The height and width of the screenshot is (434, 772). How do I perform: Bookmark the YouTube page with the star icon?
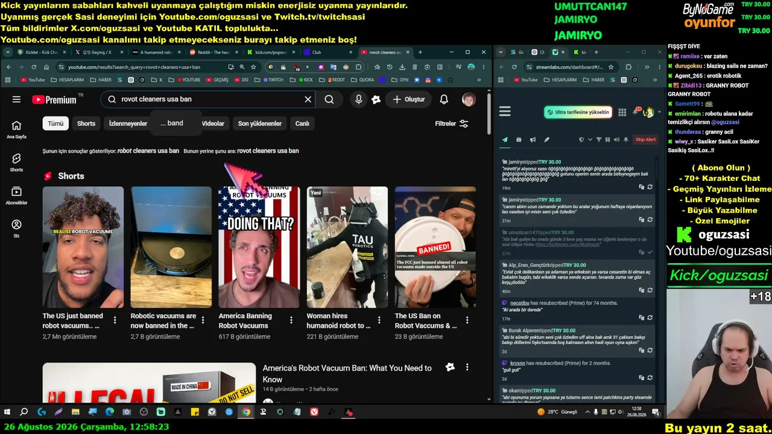(x=253, y=67)
